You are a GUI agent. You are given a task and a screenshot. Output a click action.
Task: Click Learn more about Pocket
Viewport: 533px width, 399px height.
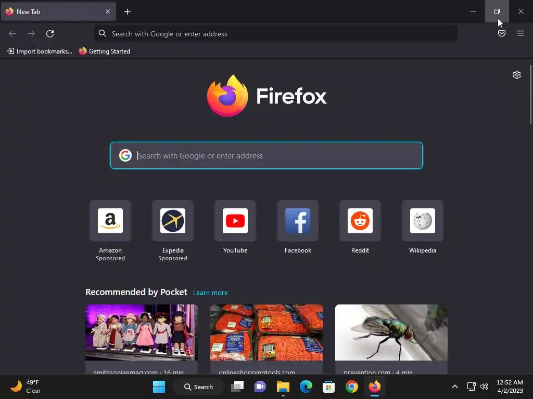point(210,293)
